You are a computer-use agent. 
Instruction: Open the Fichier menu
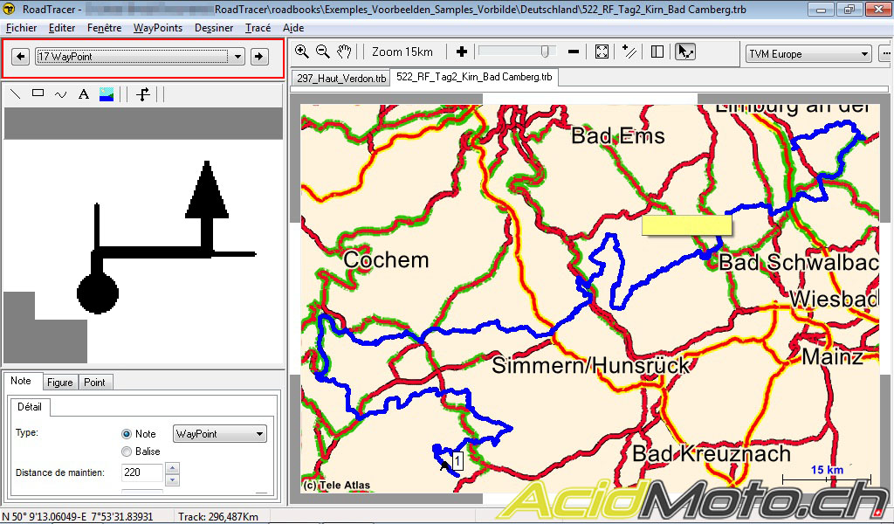click(x=21, y=28)
